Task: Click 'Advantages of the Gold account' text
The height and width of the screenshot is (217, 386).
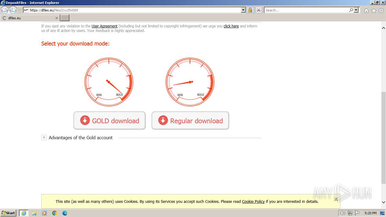Action: pos(81,138)
